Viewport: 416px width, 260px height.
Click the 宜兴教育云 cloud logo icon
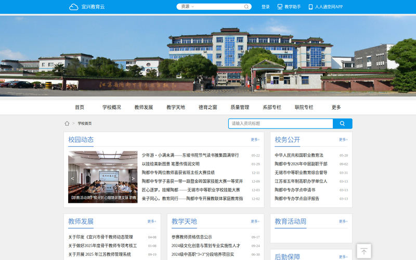pos(73,7)
